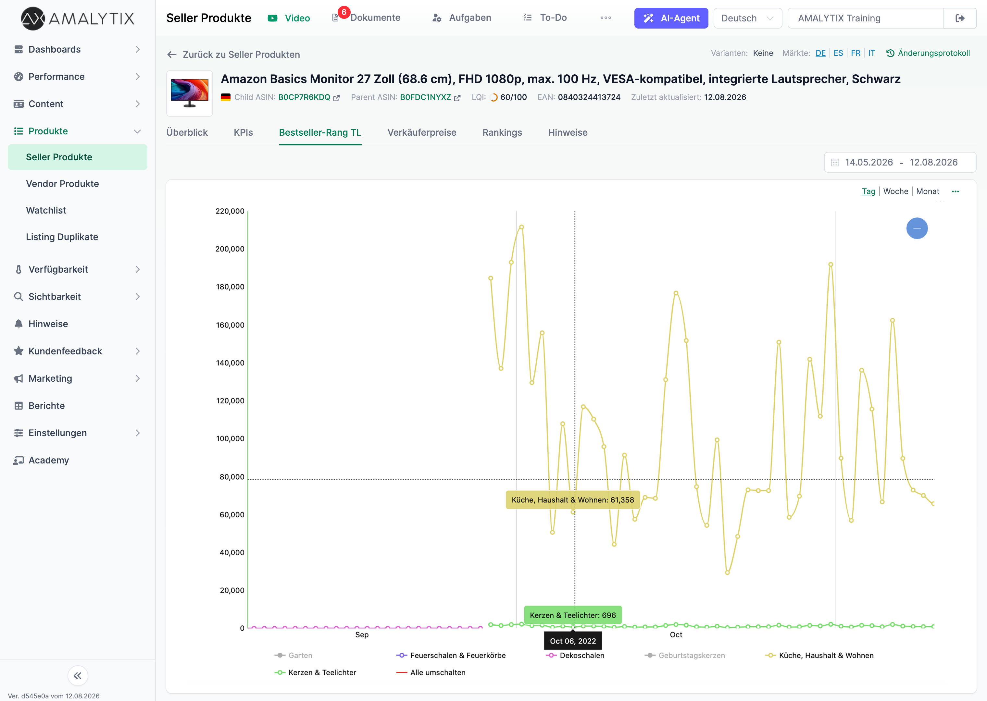The image size is (987, 701).
Task: Click the Video play icon
Action: click(272, 18)
